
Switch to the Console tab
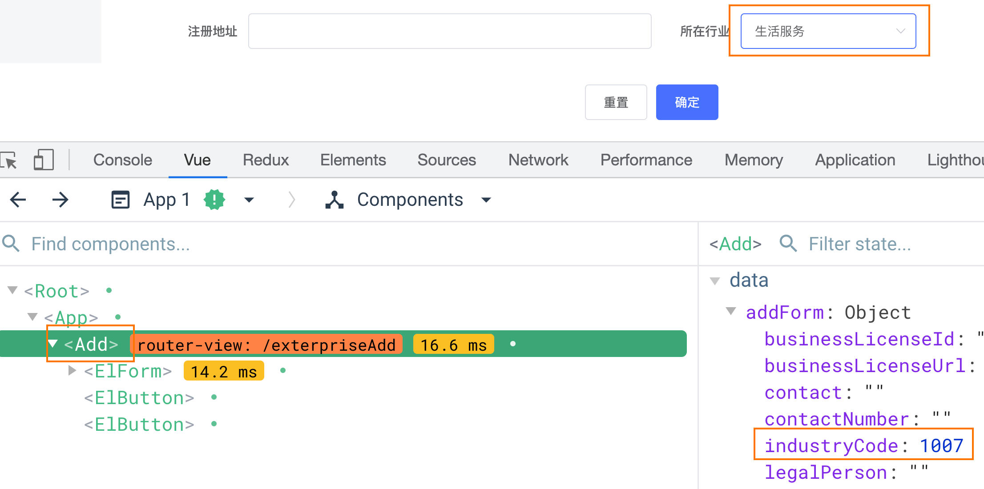pos(123,160)
